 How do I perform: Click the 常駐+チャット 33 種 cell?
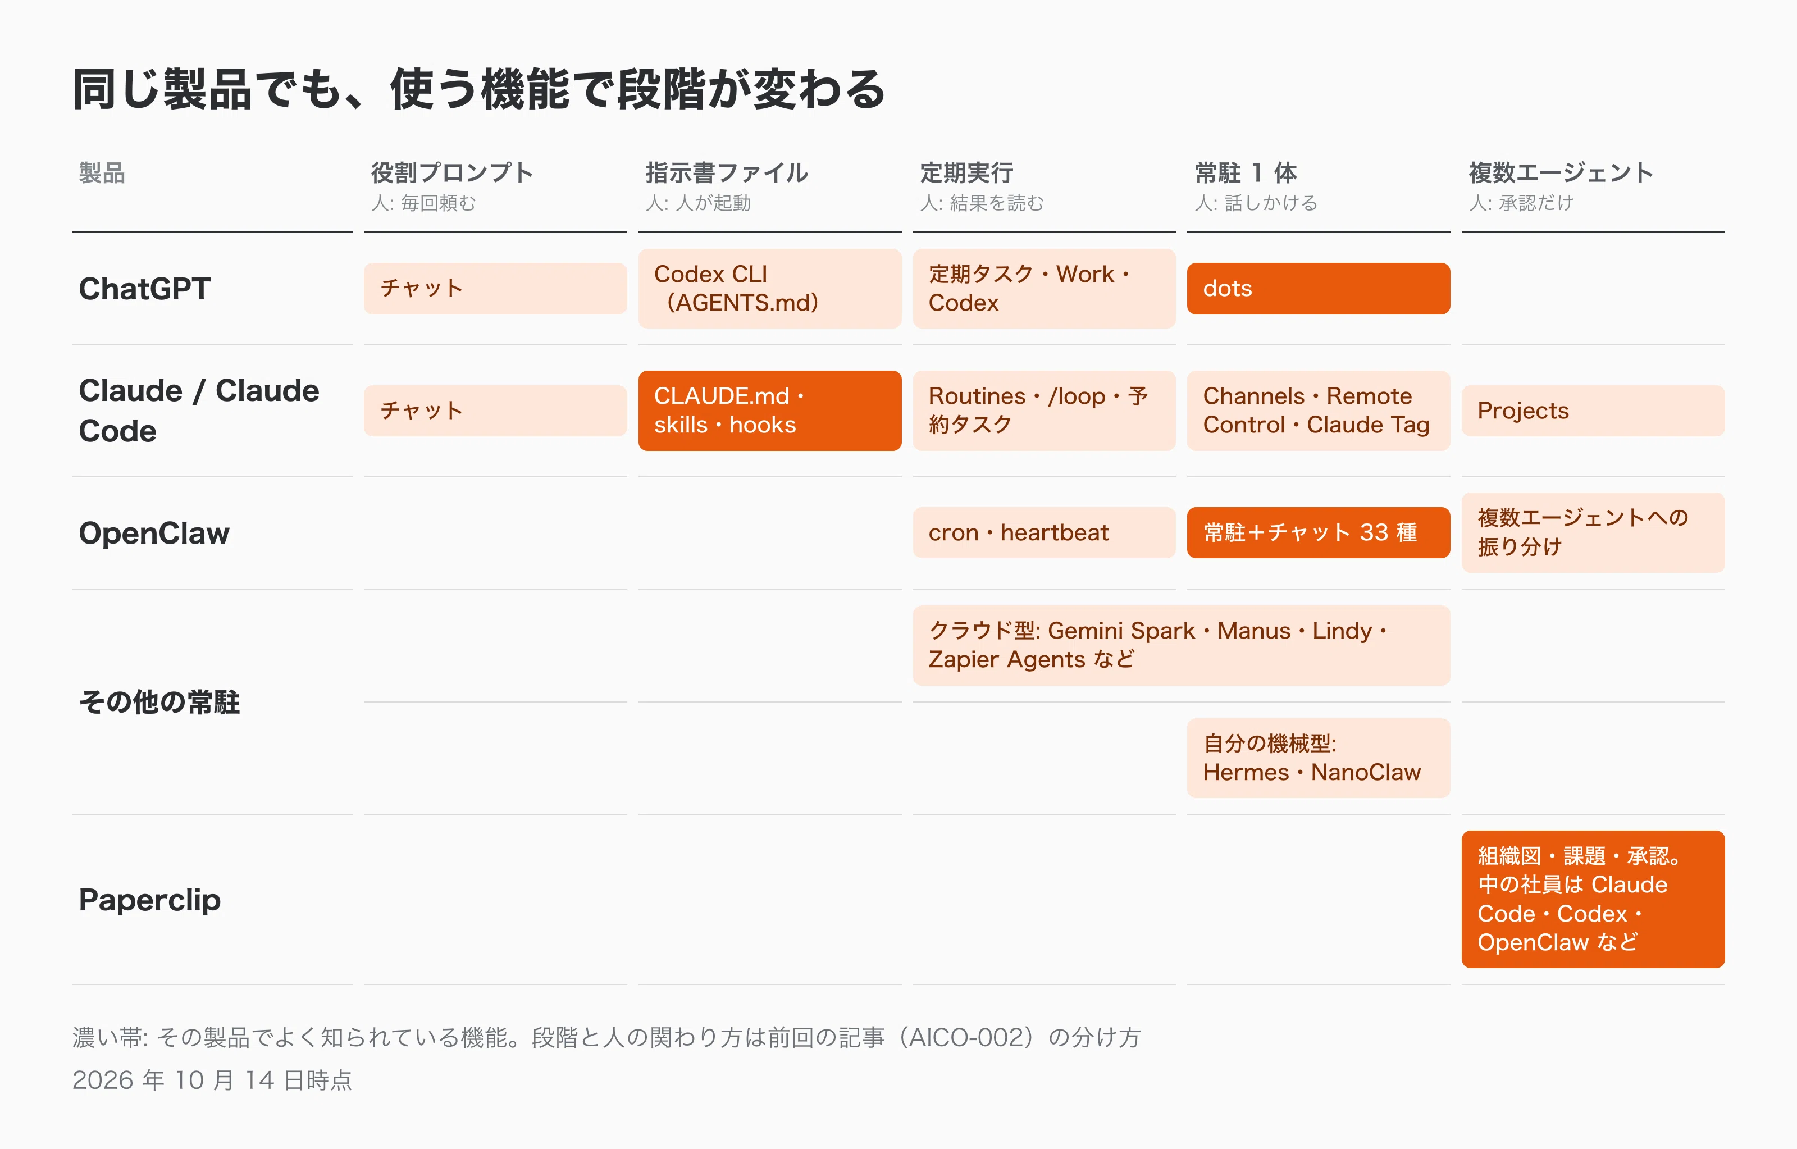1319,533
